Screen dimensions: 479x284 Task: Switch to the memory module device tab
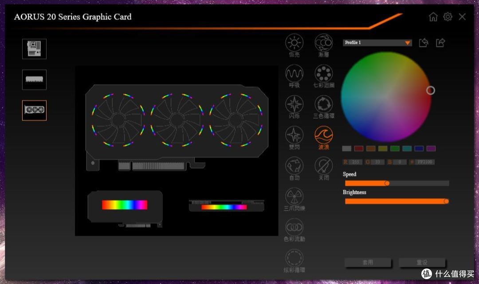[34, 80]
